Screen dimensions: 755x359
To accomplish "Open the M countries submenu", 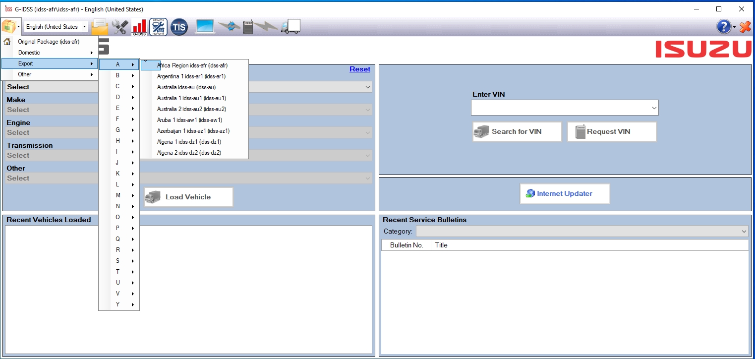I will (x=119, y=195).
